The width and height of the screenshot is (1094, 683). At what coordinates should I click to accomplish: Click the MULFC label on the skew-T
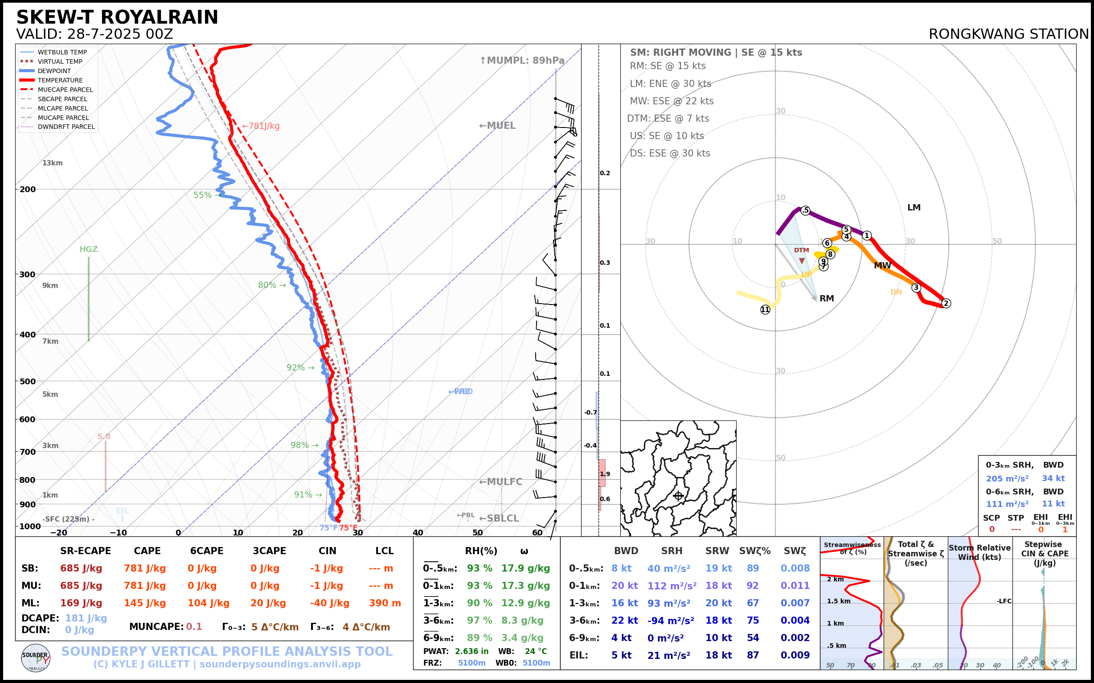coord(500,481)
